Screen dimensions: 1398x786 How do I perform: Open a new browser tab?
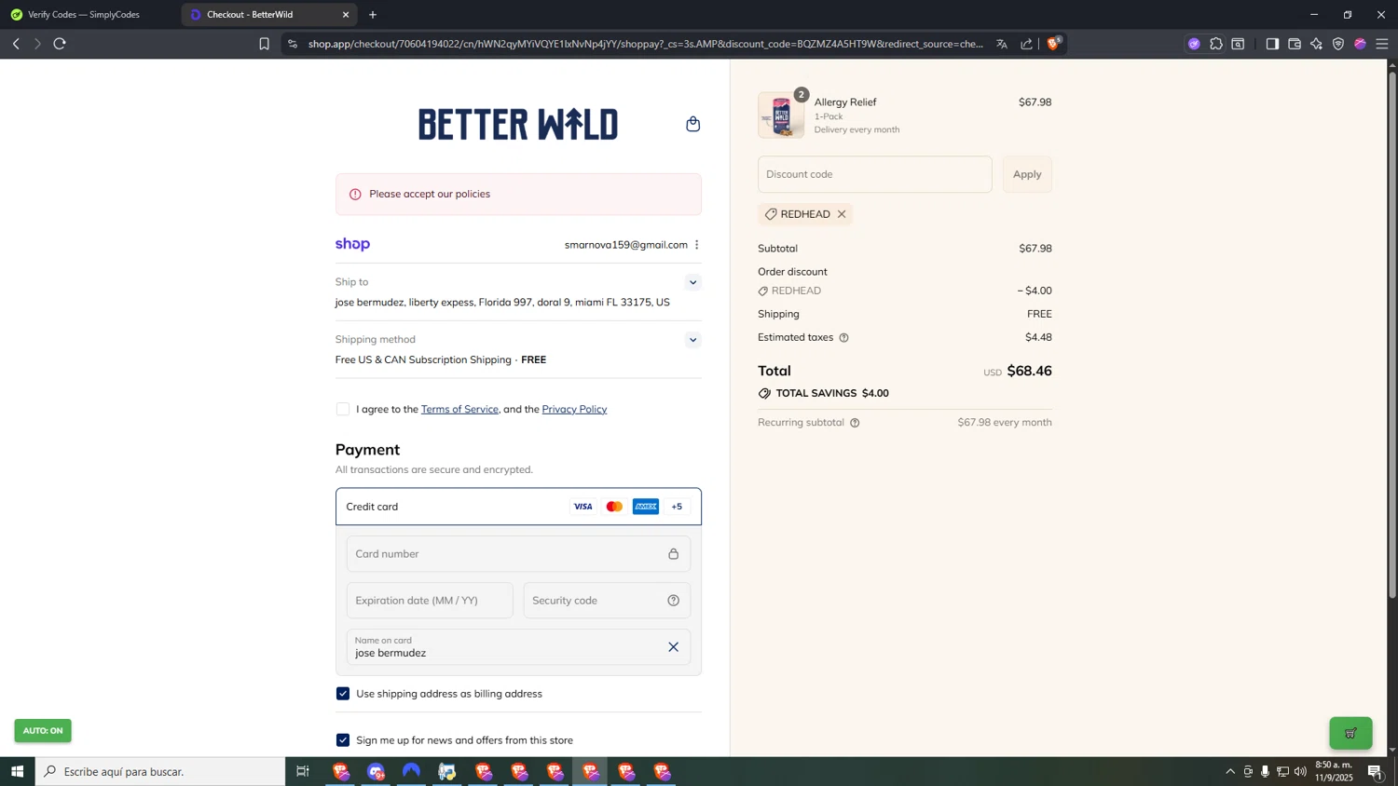coord(373,15)
